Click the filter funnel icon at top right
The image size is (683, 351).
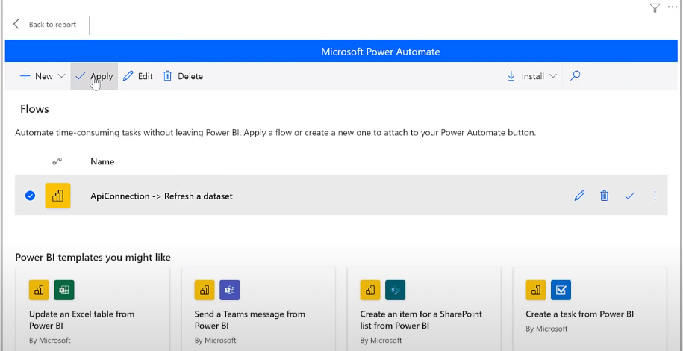(655, 8)
